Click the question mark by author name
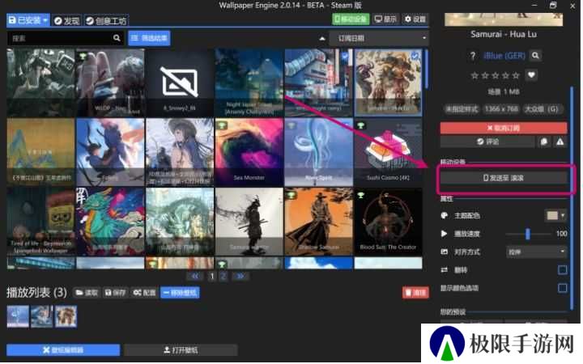The width and height of the screenshot is (583, 364). [472, 56]
